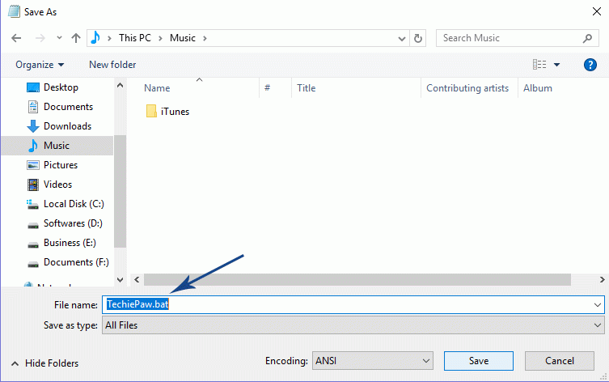
Task: Open Documents (F:) drive
Action: pos(76,262)
